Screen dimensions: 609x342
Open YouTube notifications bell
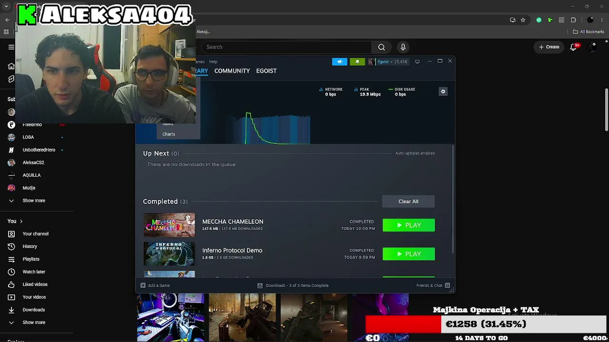click(574, 47)
